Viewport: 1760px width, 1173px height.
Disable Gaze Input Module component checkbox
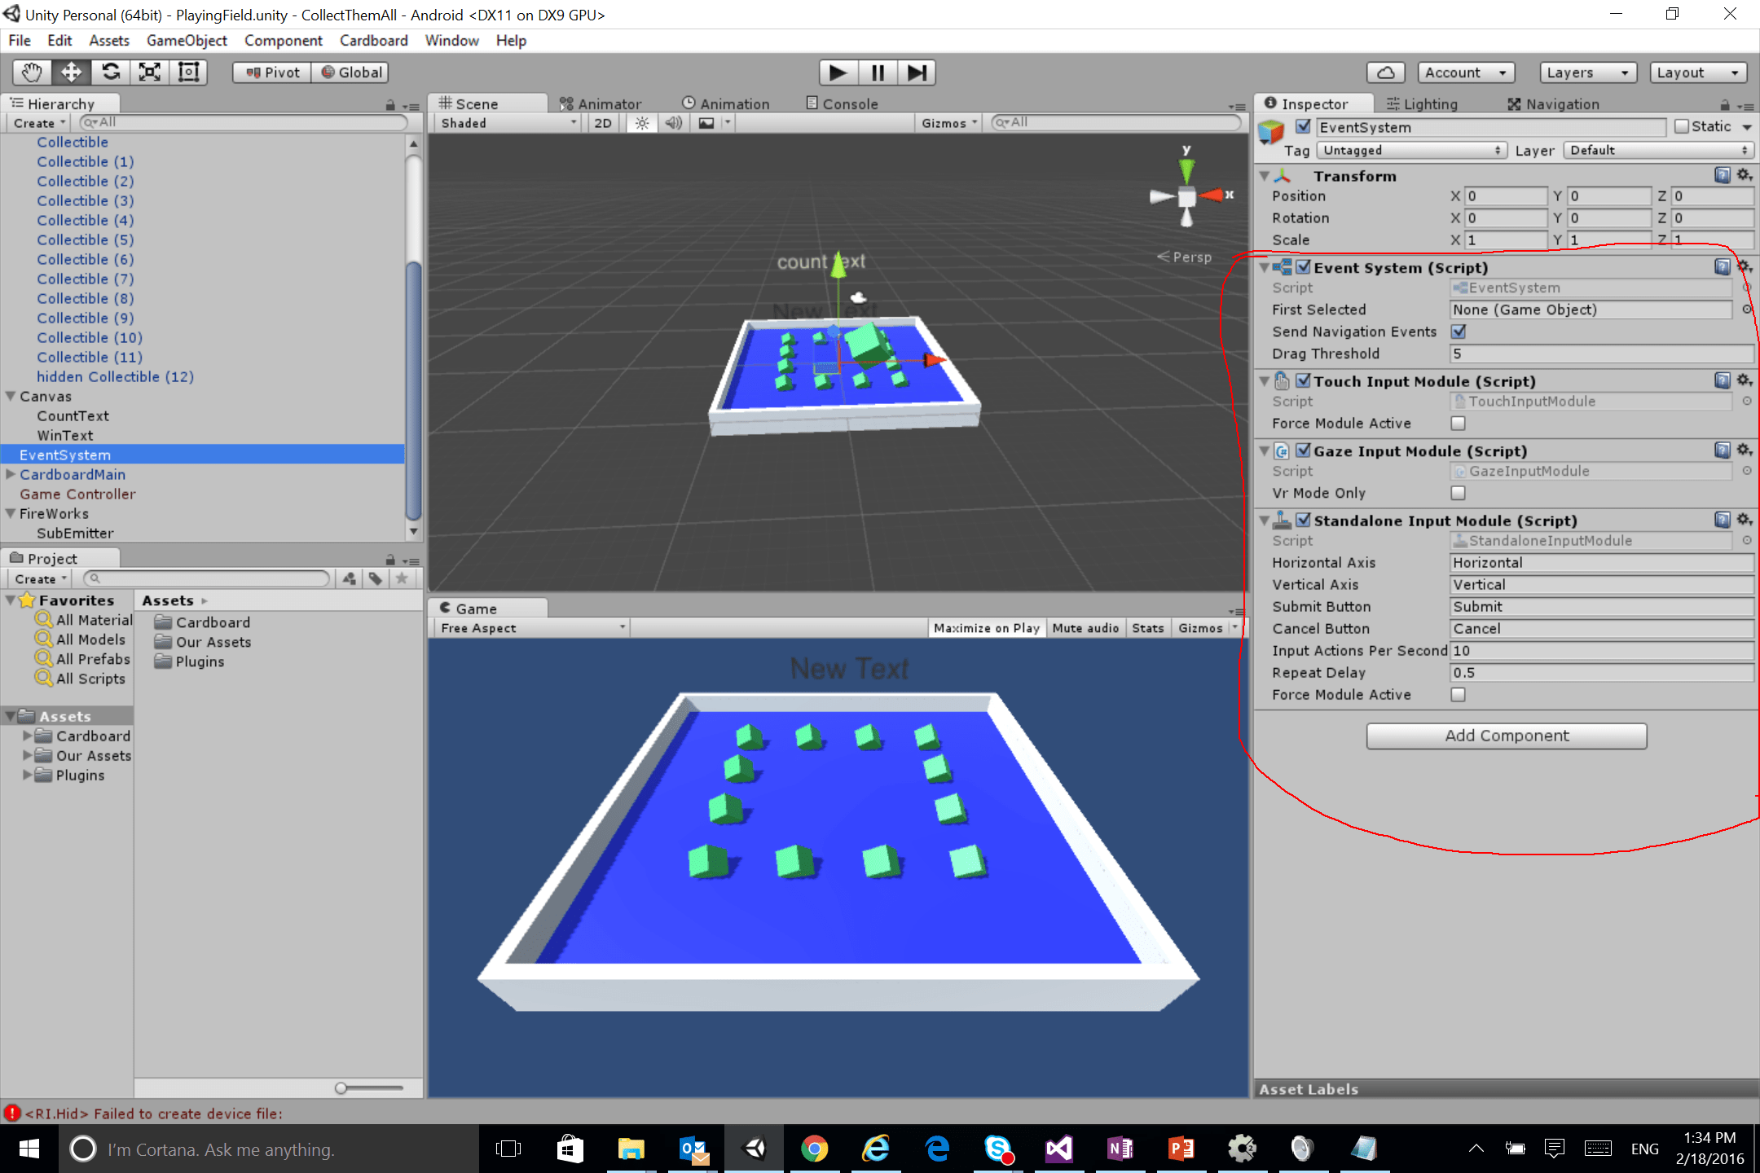click(x=1303, y=450)
